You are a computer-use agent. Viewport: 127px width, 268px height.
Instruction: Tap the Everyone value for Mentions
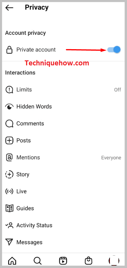[x=111, y=158]
